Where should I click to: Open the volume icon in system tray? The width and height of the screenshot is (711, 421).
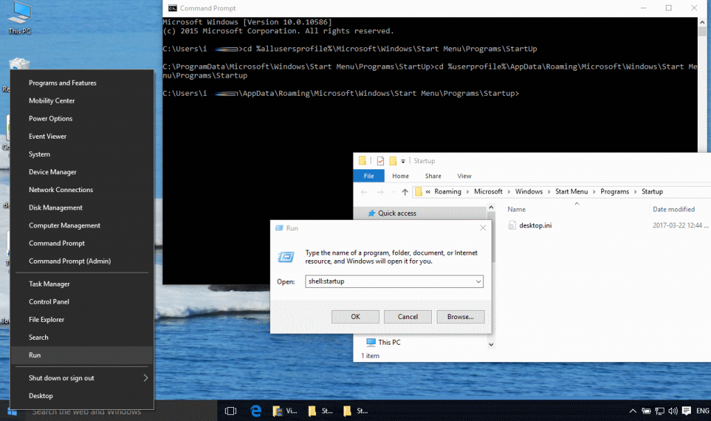click(x=673, y=411)
